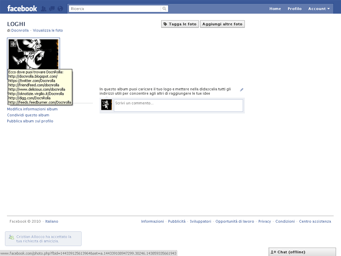341x256 pixels.
Task: Click Tagga le foto button
Action: pyautogui.click(x=180, y=24)
